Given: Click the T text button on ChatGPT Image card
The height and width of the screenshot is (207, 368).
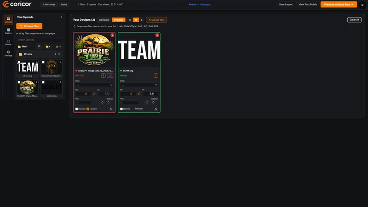Looking at the screenshot, I should [103, 75].
